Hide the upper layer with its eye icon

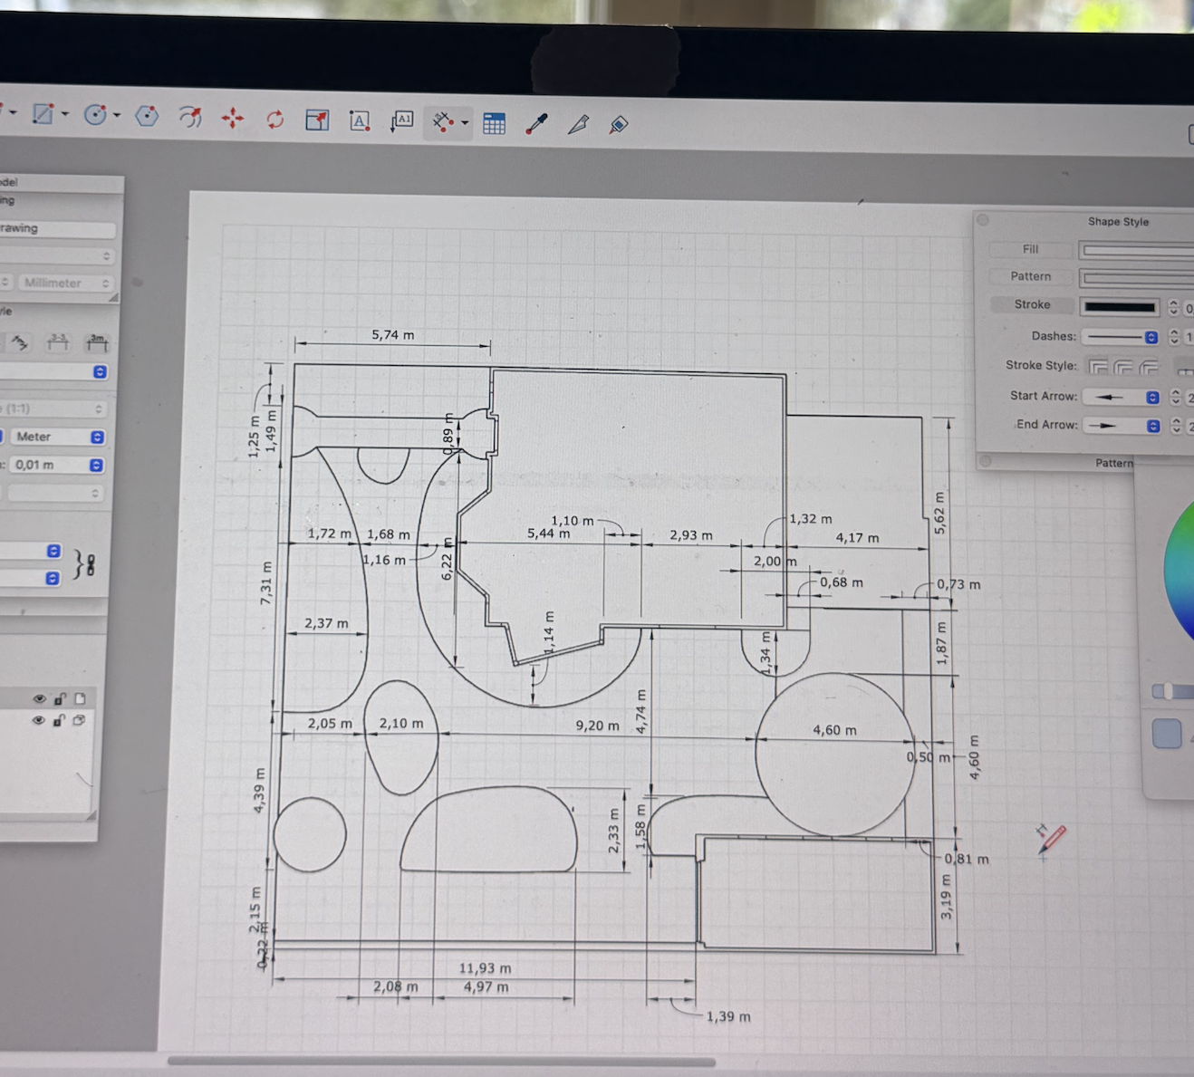(x=39, y=698)
